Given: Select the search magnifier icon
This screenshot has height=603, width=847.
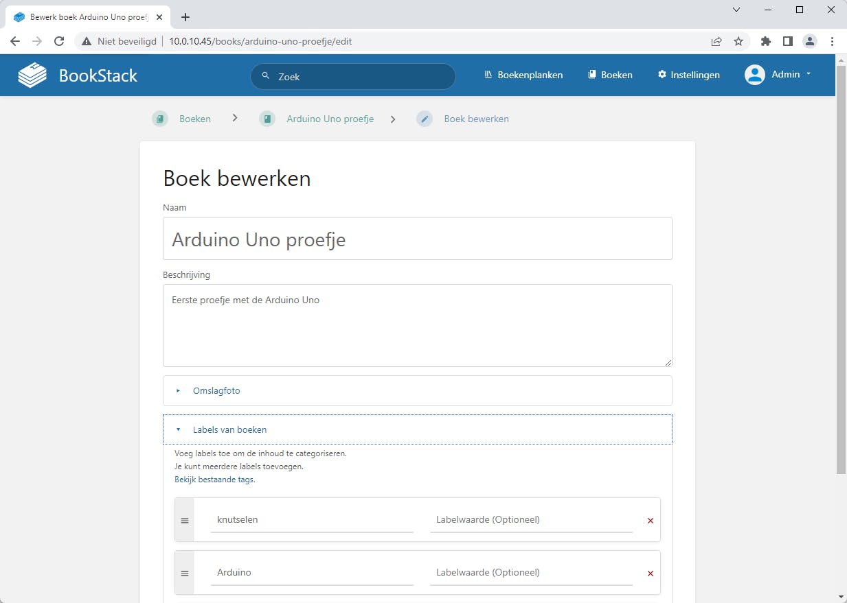Looking at the screenshot, I should click(266, 76).
